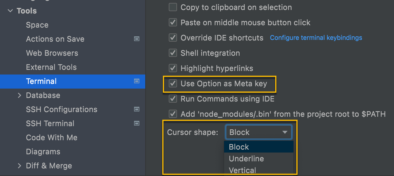The image size is (394, 176).
Task: Select Code With Me settings
Action: 51,138
